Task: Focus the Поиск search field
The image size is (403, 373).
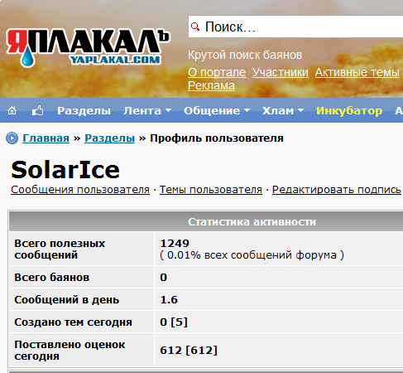Action: 295,27
